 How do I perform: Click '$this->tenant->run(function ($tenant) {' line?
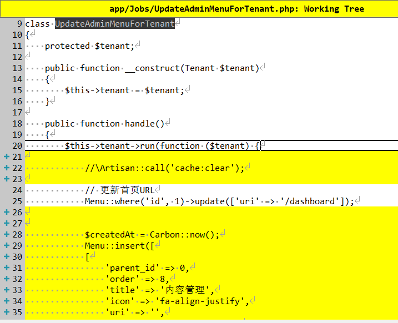tap(162, 146)
